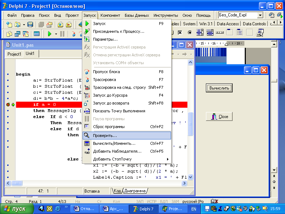Click code editor scroll-down arrow
The image size is (285, 214).
[x=190, y=177]
